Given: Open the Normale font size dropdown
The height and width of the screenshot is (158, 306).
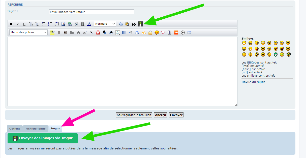Looking at the screenshot, I should 105,24.
